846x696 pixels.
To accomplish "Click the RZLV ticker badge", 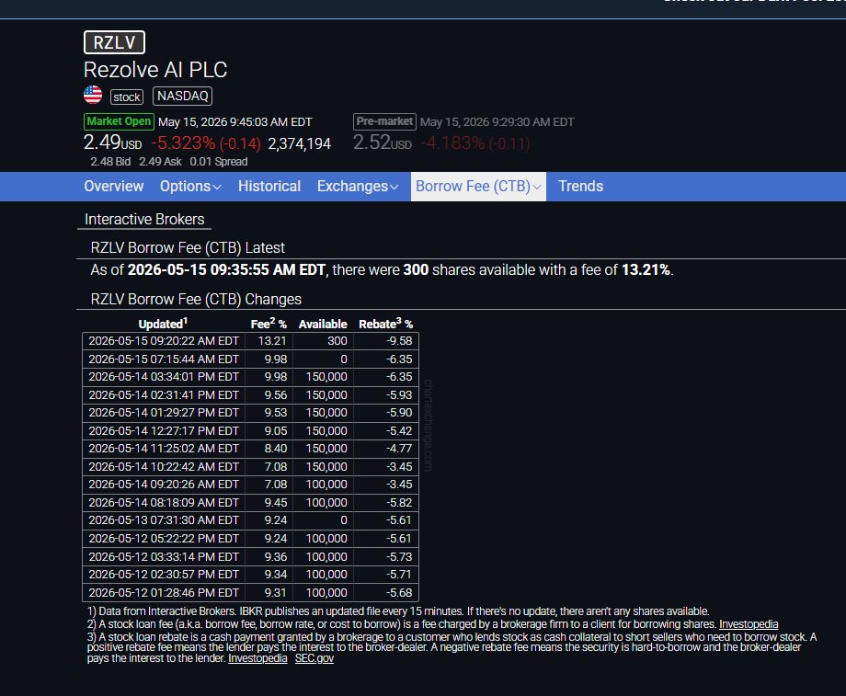I will [x=114, y=42].
